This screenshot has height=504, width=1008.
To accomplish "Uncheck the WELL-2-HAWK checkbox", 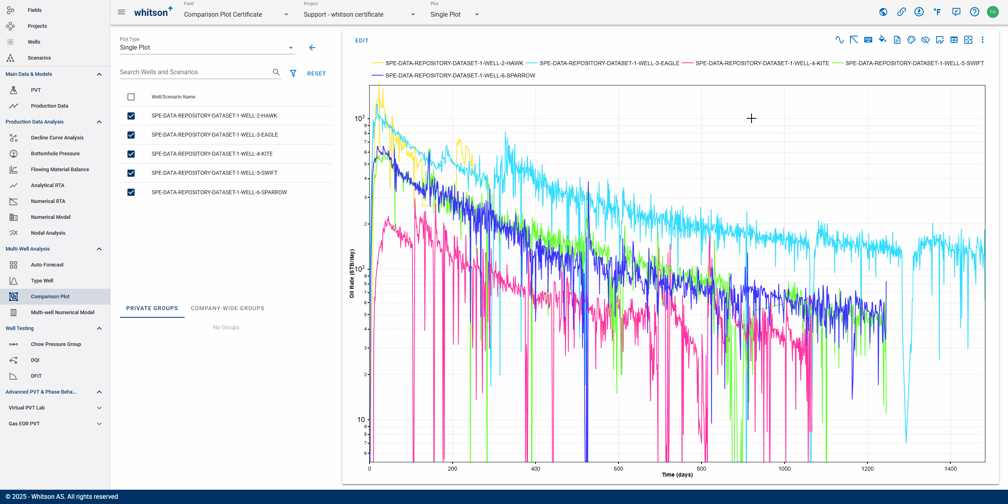I will [131, 116].
